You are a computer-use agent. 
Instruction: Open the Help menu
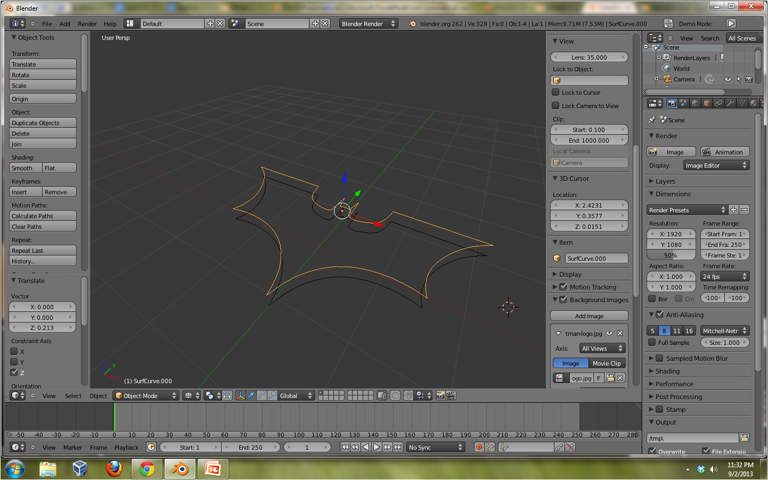click(110, 23)
